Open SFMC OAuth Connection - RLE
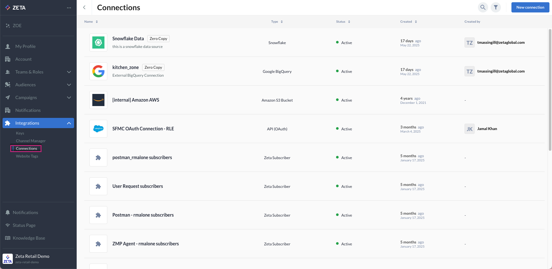The width and height of the screenshot is (552, 269). click(143, 129)
